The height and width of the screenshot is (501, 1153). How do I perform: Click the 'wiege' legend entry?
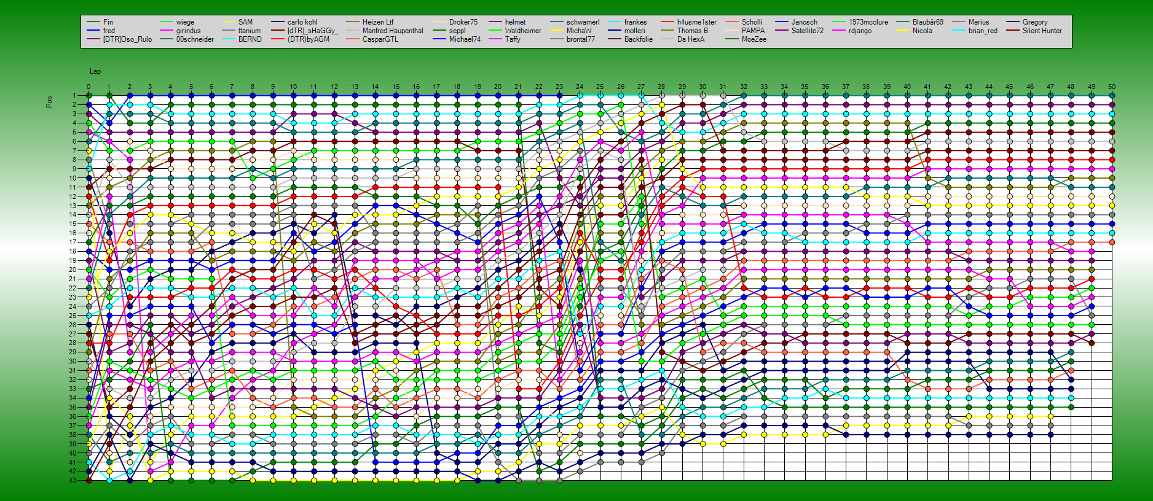(177, 22)
